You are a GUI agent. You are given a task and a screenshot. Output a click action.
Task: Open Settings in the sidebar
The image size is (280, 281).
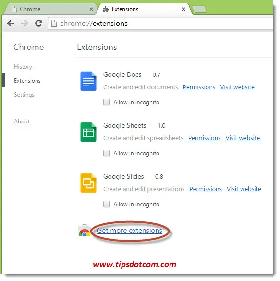(24, 95)
